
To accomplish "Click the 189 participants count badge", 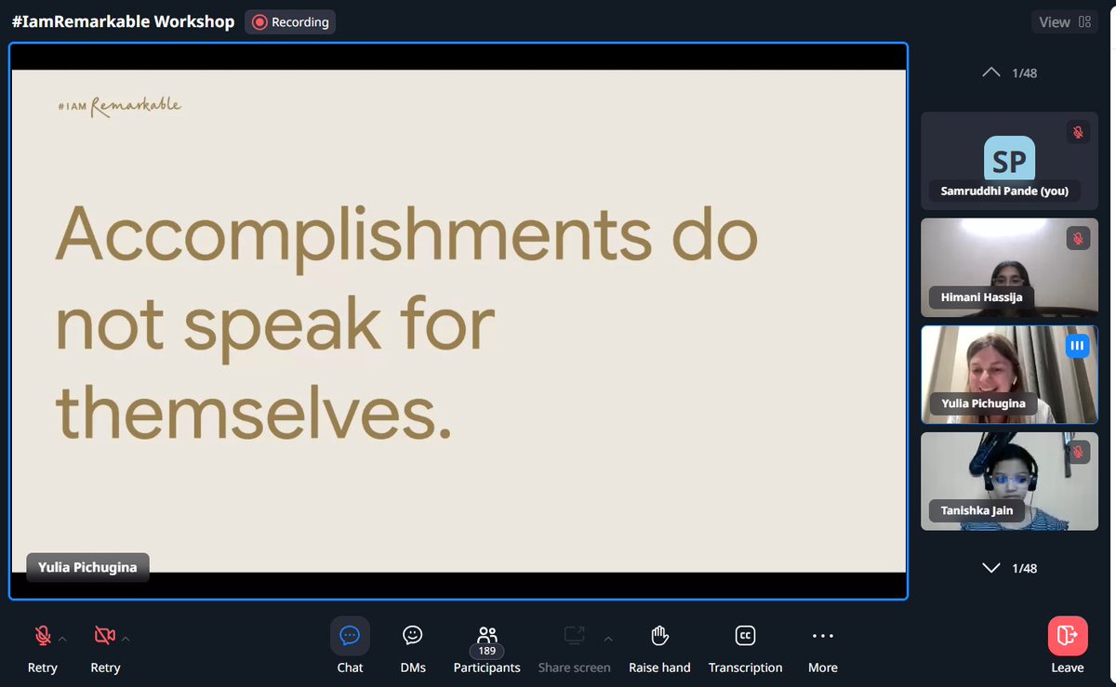I will pyautogui.click(x=487, y=651).
